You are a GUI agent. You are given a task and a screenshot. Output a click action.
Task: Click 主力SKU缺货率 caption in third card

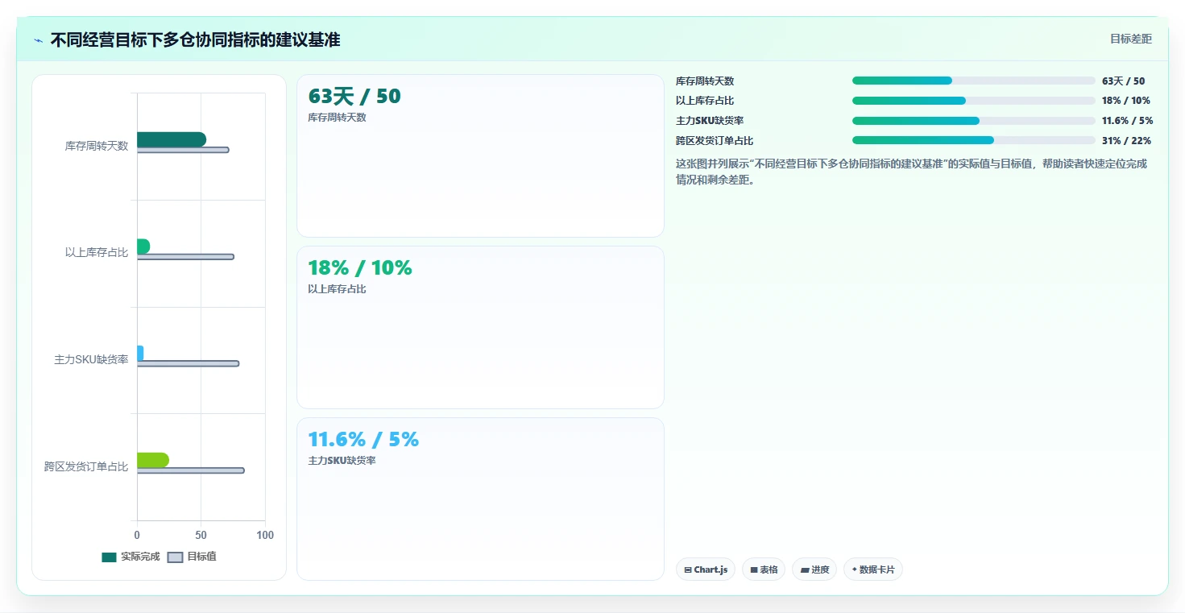pyautogui.click(x=342, y=461)
